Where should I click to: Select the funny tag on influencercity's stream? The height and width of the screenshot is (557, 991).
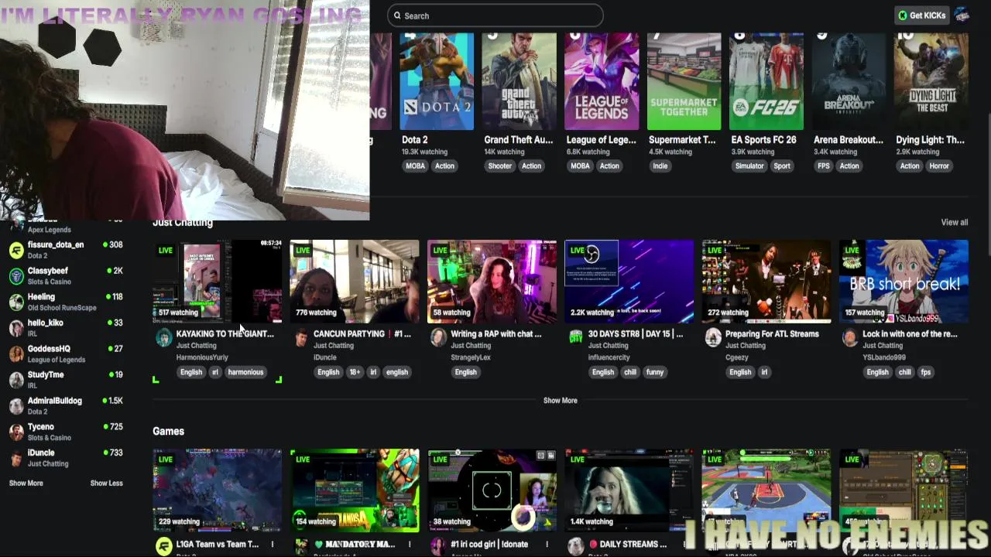click(x=655, y=372)
